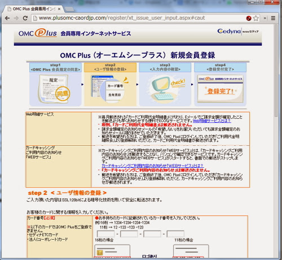The height and width of the screenshot is (260, 282).
Task: Open the Web明細サービスとは? link
Action: [x=211, y=121]
